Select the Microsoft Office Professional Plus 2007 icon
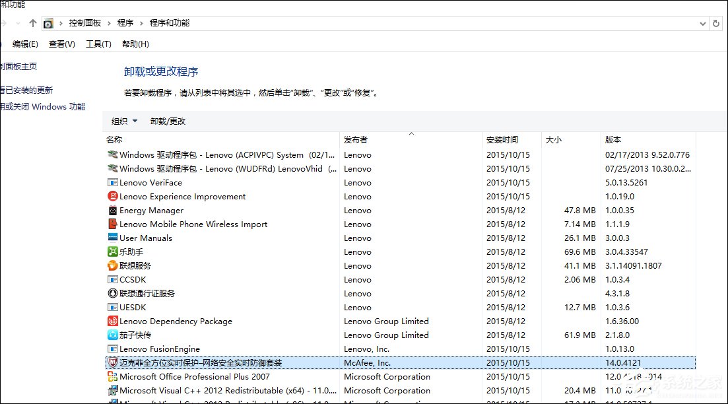Viewport: 728px width, 404px height. coord(113,376)
